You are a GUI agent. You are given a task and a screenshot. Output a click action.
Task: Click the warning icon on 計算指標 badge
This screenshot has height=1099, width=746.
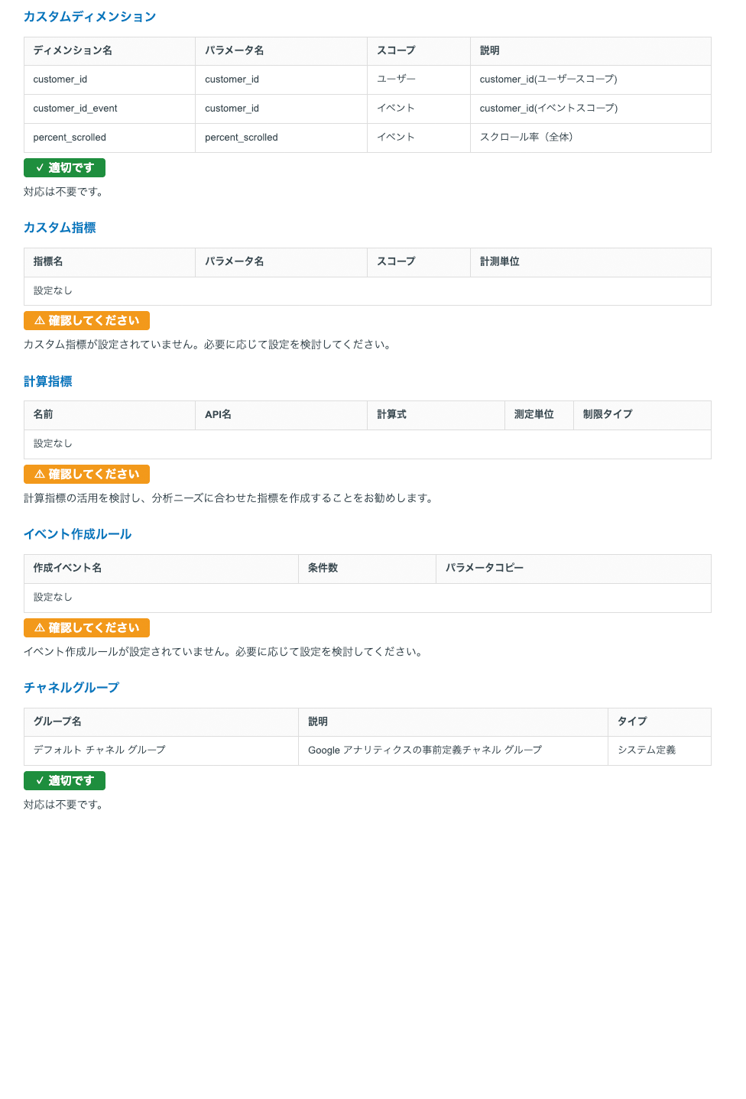38,474
